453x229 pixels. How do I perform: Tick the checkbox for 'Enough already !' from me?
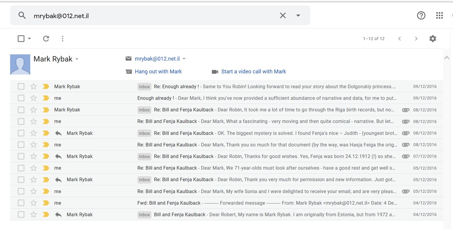(x=21, y=98)
